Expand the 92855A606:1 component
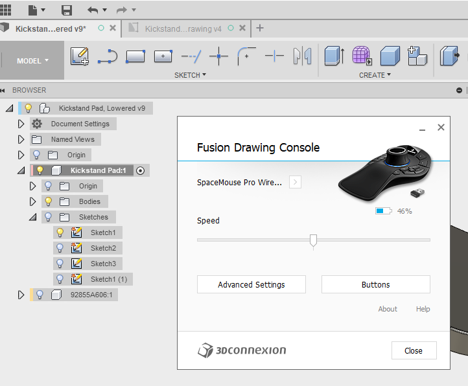Image resolution: width=468 pixels, height=386 pixels. pyautogui.click(x=21, y=295)
